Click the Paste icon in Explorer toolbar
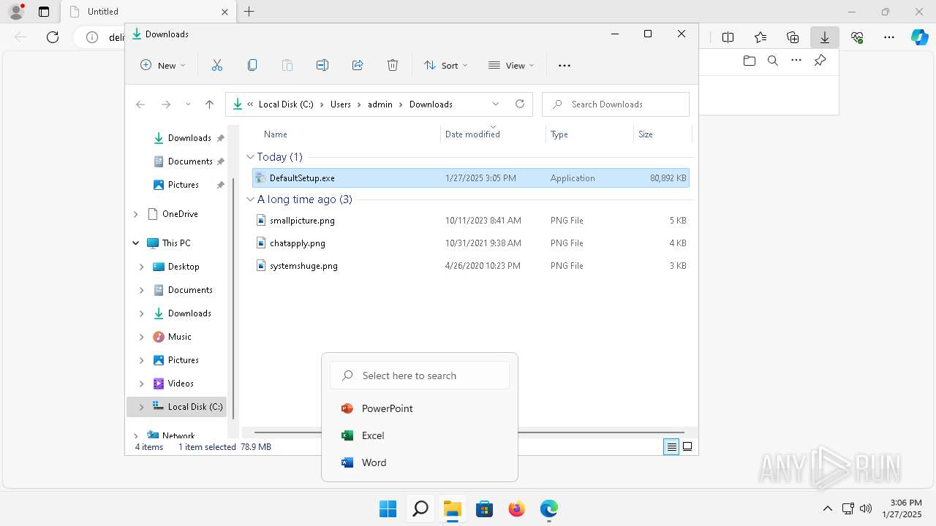The width and height of the screenshot is (936, 526). pyautogui.click(x=287, y=65)
